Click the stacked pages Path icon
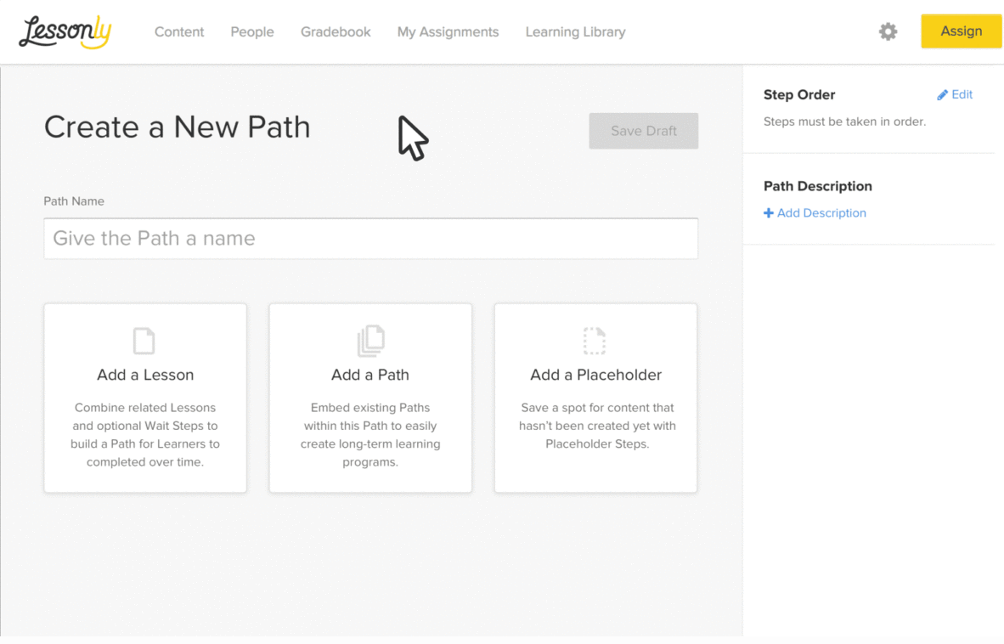This screenshot has height=644, width=1004. [370, 341]
